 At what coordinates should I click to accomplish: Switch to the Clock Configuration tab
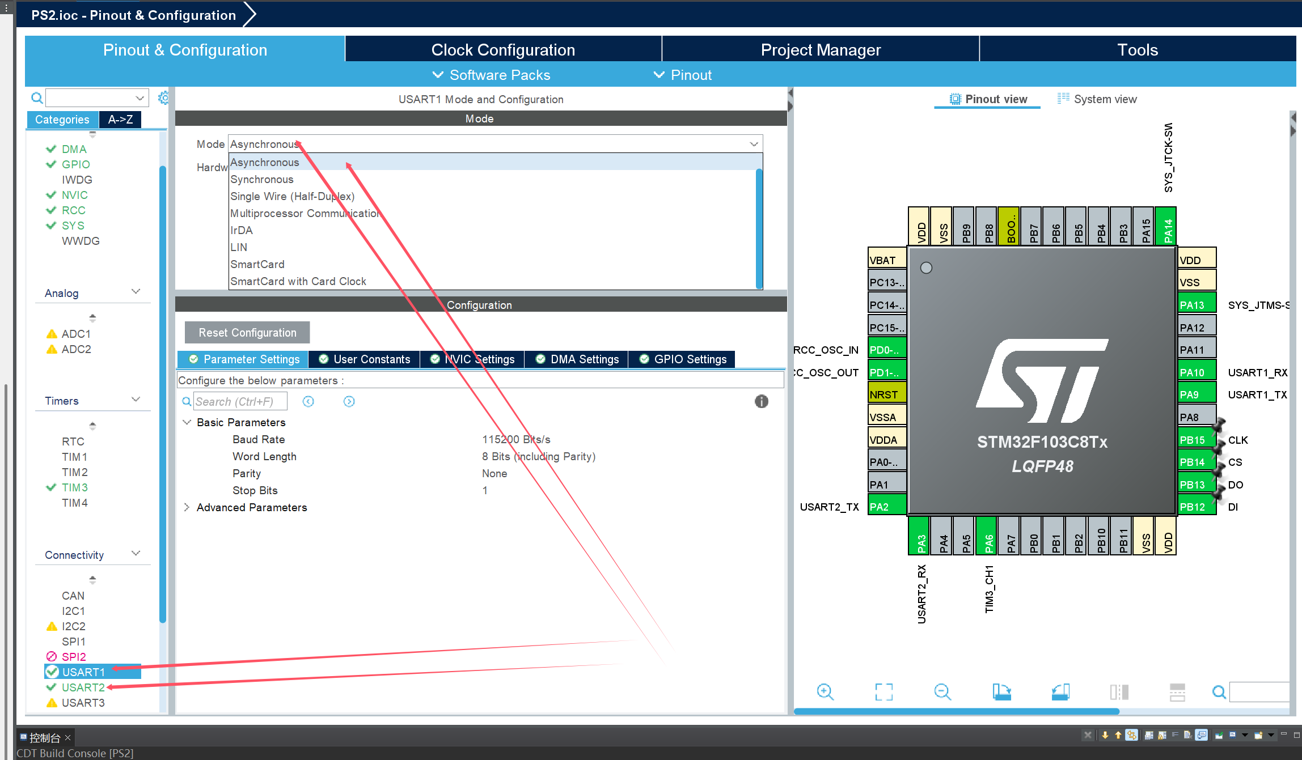[x=502, y=50]
